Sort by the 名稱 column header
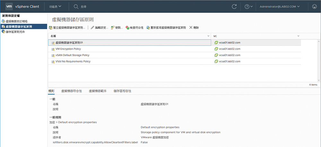Viewport: 321px width, 147px height. click(53, 36)
